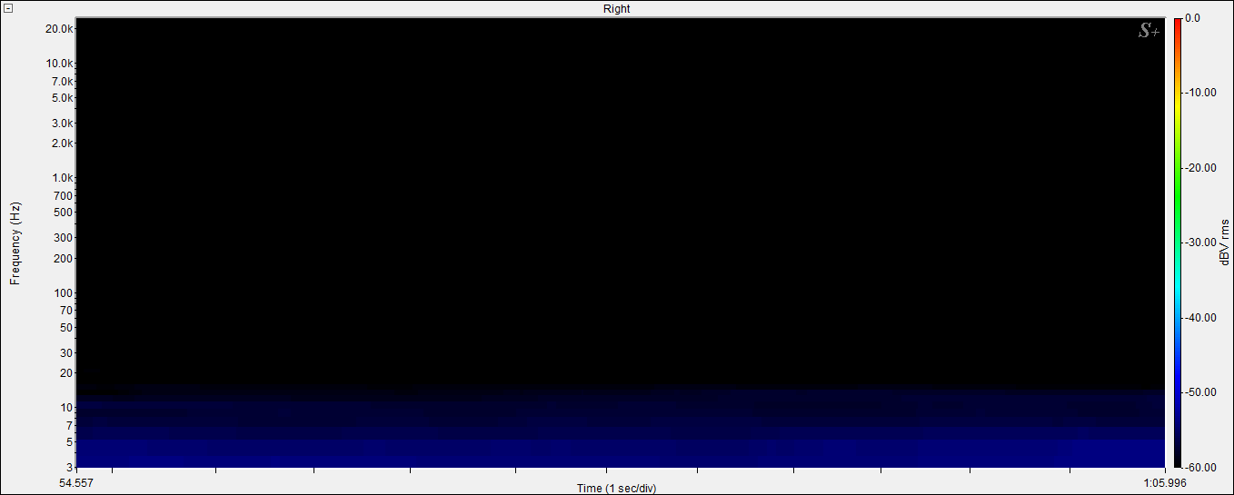This screenshot has height=495, width=1234.
Task: Click the "2.0k" frequency axis label
Action: (x=62, y=144)
